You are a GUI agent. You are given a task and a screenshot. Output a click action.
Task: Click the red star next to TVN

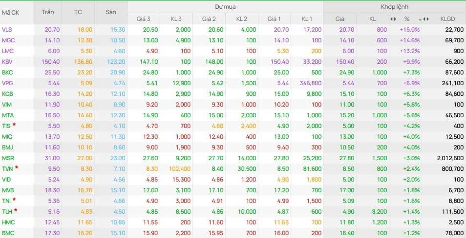coord(17,167)
